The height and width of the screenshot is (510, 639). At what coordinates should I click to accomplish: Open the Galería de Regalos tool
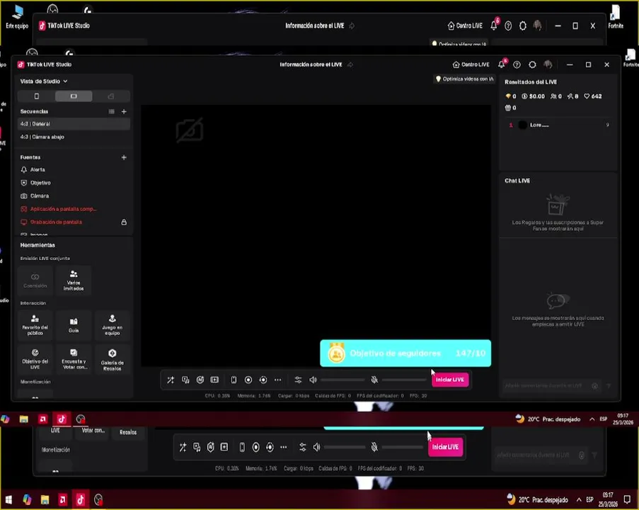(112, 359)
